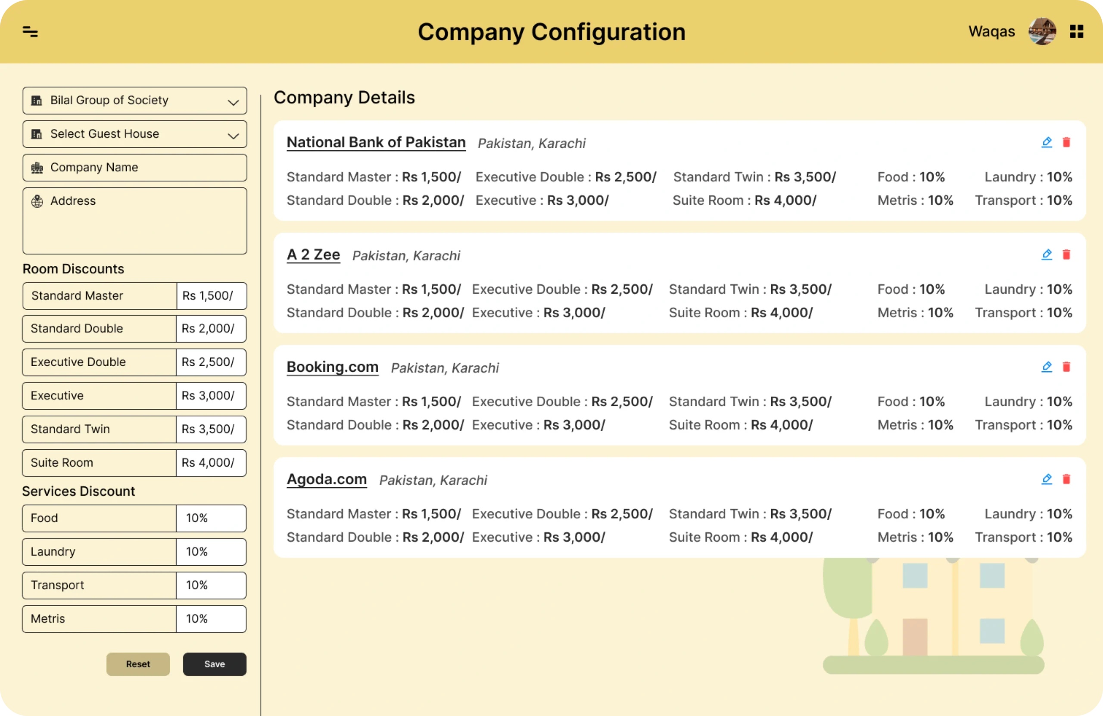Open the hamburger menu icon
Image resolution: width=1103 pixels, height=716 pixels.
pos(30,31)
